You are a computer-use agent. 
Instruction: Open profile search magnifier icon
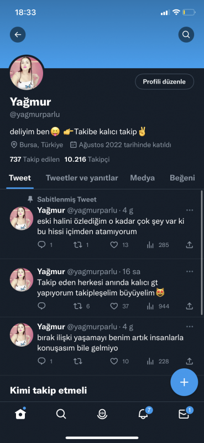coord(186,35)
